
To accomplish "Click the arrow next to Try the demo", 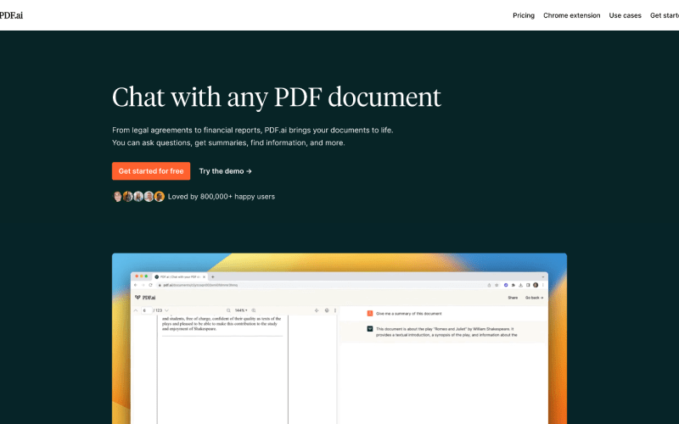I will tap(249, 171).
